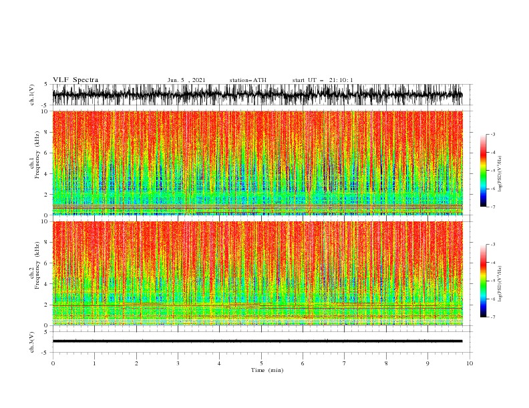529x408 pixels.
Task: Click the "Time (min)" axis label
Action: 267,370
